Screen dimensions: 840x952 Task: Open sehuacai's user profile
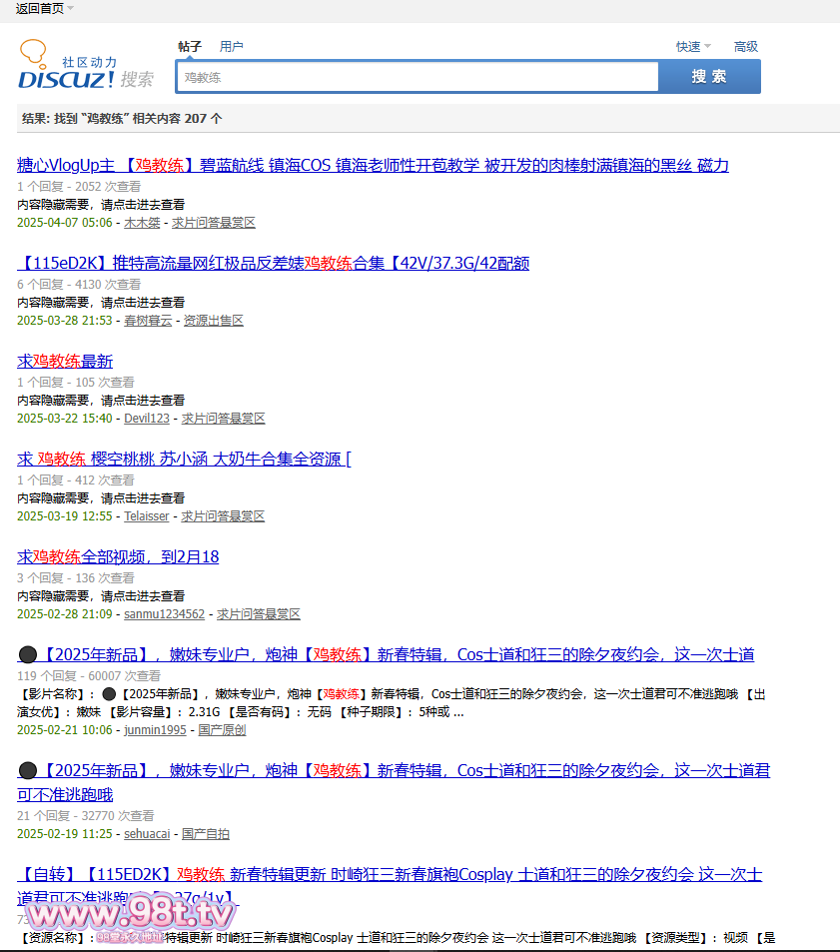[148, 834]
